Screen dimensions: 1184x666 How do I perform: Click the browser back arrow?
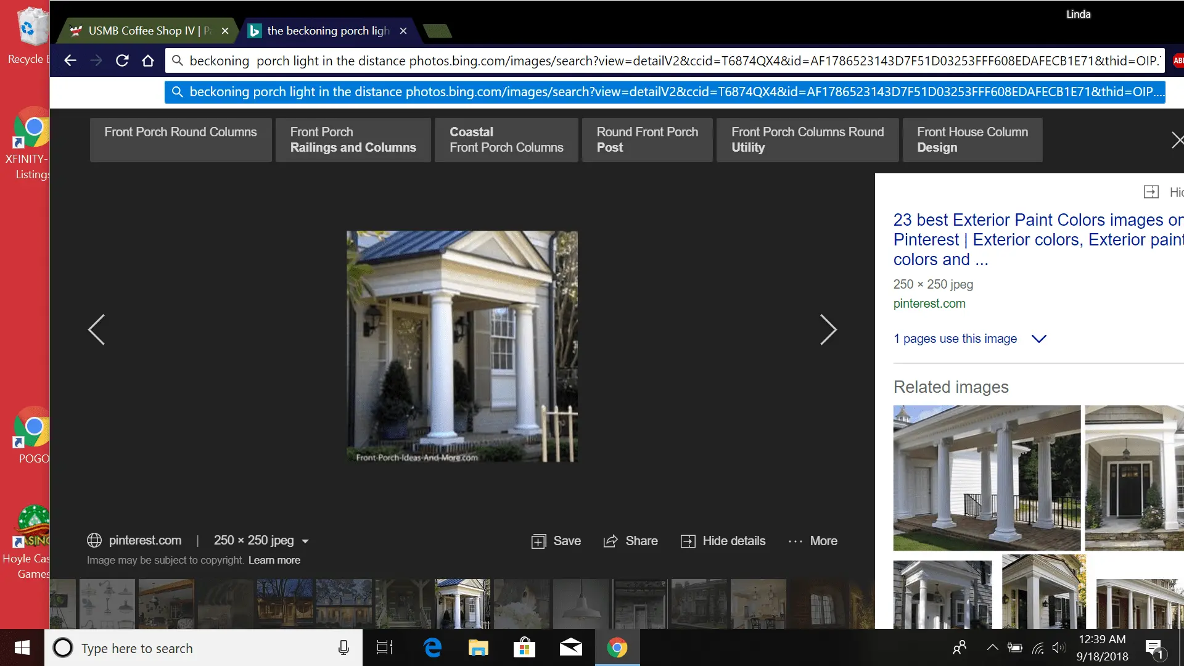(x=70, y=60)
